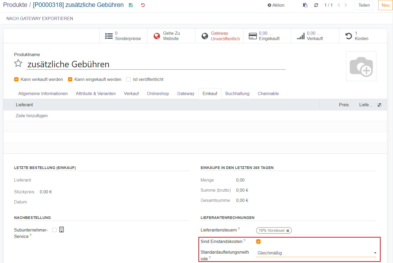Click the refresh icon near record pager

[x=316, y=5]
